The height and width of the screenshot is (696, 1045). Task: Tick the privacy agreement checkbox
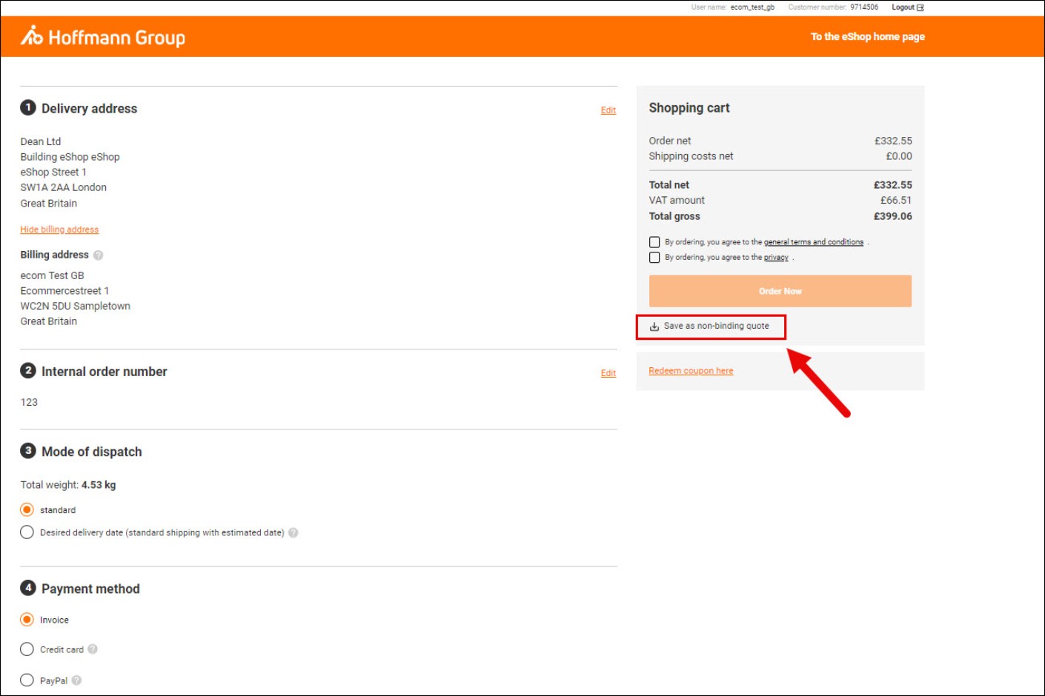coord(654,258)
